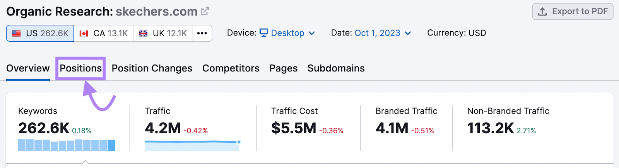Image resolution: width=619 pixels, height=168 pixels.
Task: Switch to the CA 13.1K database
Action: click(104, 33)
